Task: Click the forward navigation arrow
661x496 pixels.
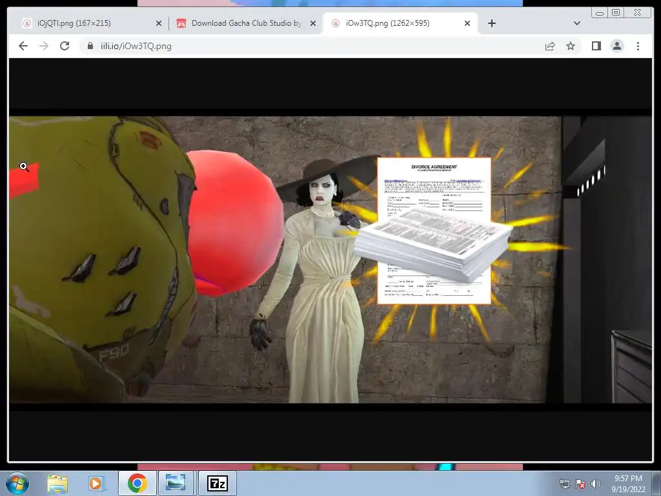Action: [44, 46]
